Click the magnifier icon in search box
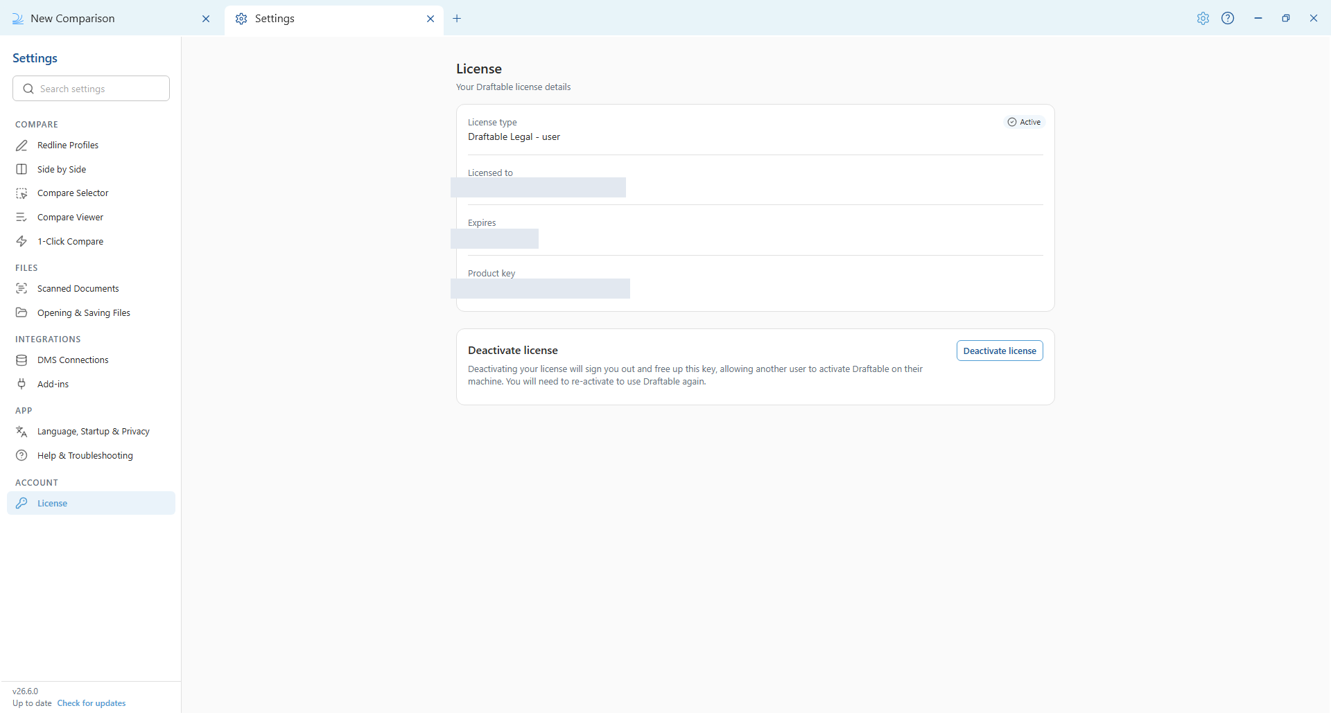The width and height of the screenshot is (1331, 715). (28, 89)
